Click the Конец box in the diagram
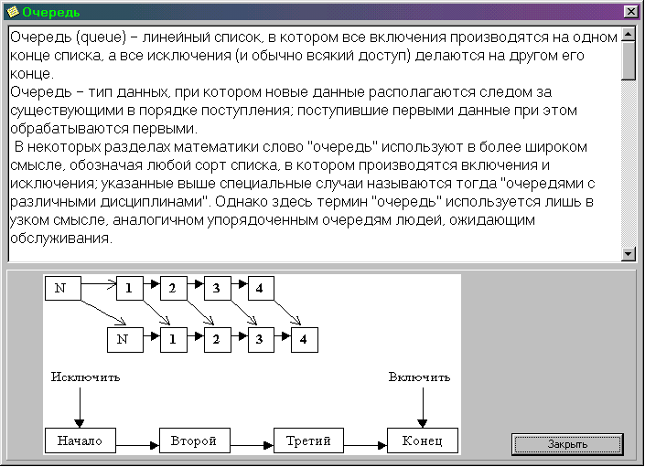This screenshot has width=645, height=467. tap(423, 440)
